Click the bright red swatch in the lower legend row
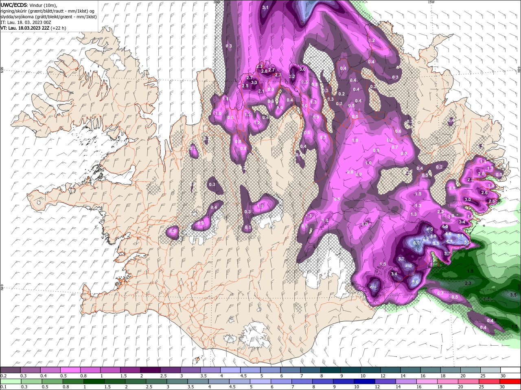 pyautogui.click(x=510, y=381)
